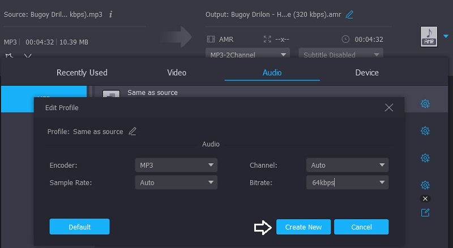Screen dimensions: 453x248
Task: Click the circular X delete icon
Action: (x=425, y=199)
